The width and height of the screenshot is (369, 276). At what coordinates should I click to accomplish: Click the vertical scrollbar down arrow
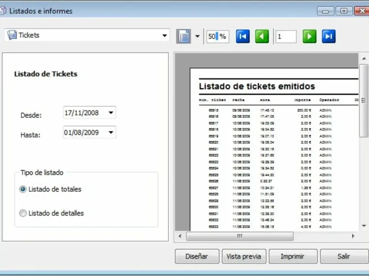pos(364,226)
